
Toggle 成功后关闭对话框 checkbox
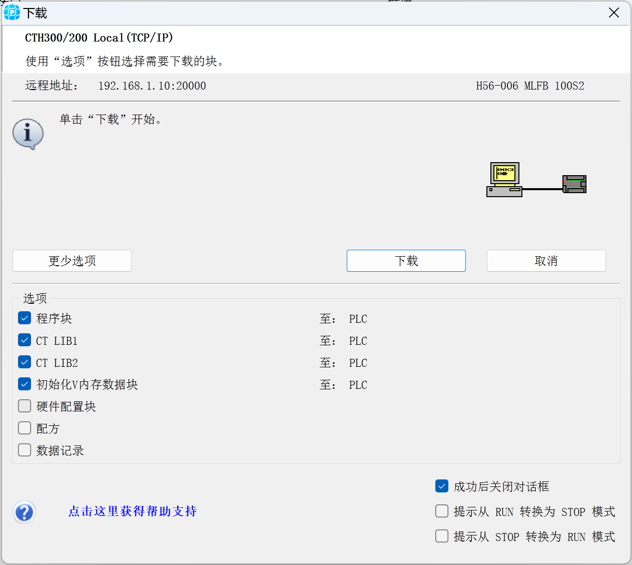442,486
